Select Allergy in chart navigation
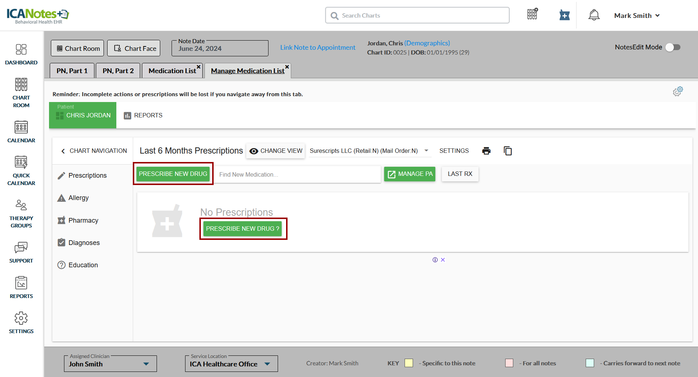 click(x=78, y=198)
